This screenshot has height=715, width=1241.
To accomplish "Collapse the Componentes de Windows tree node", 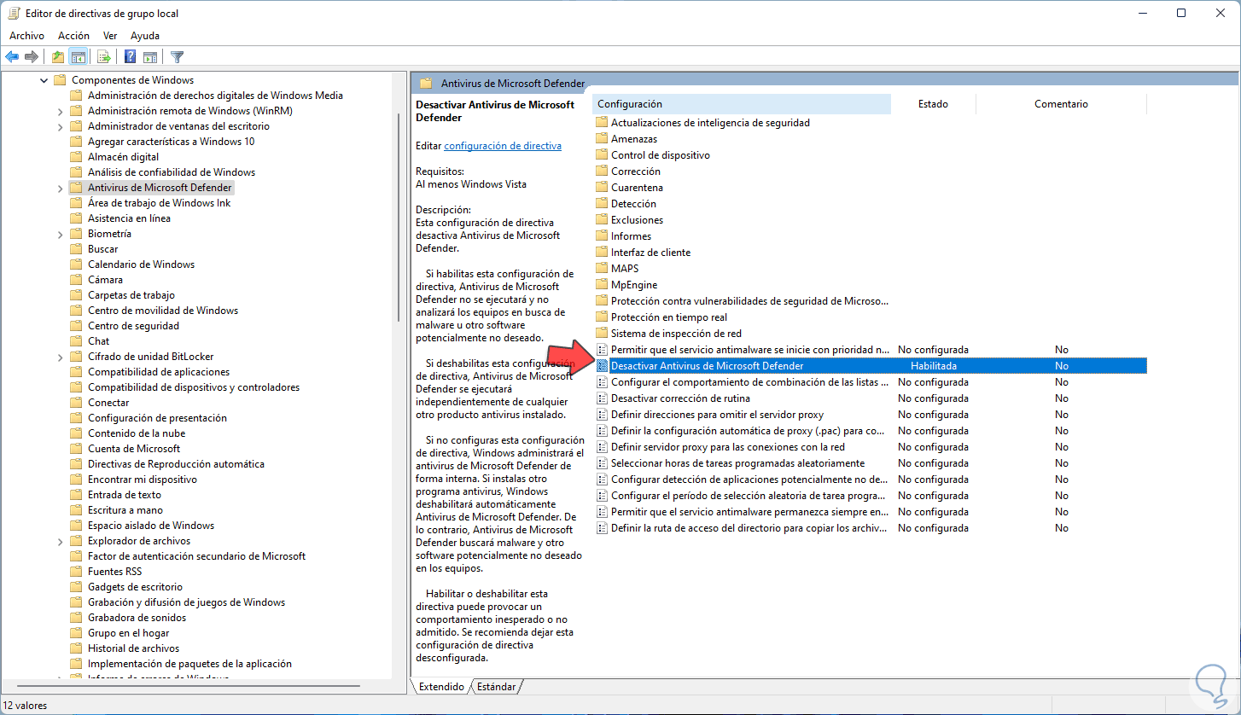I will click(44, 80).
